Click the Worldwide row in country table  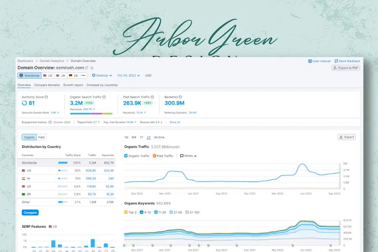(x=66, y=163)
